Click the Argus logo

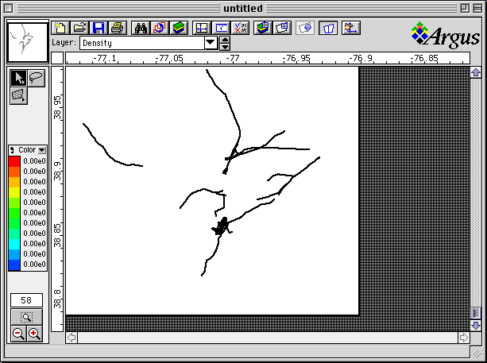[446, 35]
